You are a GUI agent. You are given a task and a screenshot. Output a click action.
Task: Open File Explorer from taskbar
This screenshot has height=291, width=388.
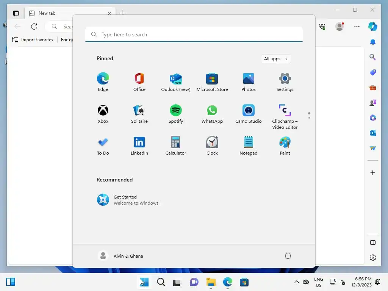(211, 282)
